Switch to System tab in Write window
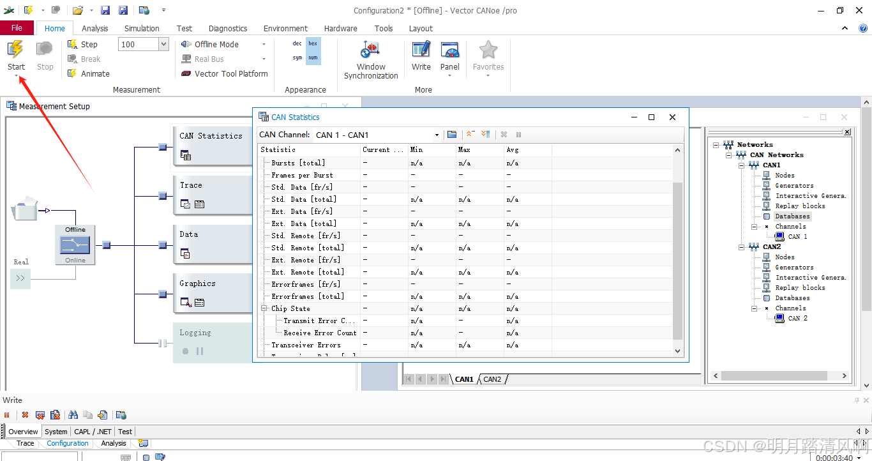This screenshot has width=872, height=461. pyautogui.click(x=56, y=432)
